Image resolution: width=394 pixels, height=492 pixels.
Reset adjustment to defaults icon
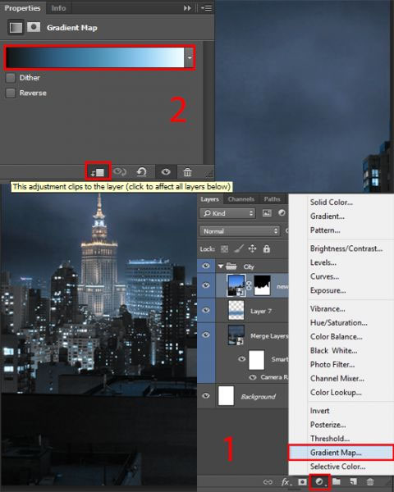click(x=142, y=171)
